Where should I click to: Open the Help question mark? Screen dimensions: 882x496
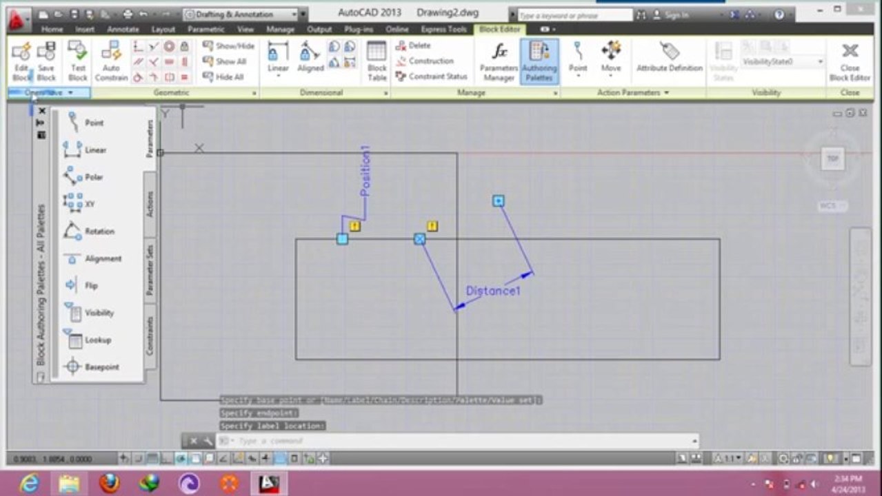pos(779,14)
